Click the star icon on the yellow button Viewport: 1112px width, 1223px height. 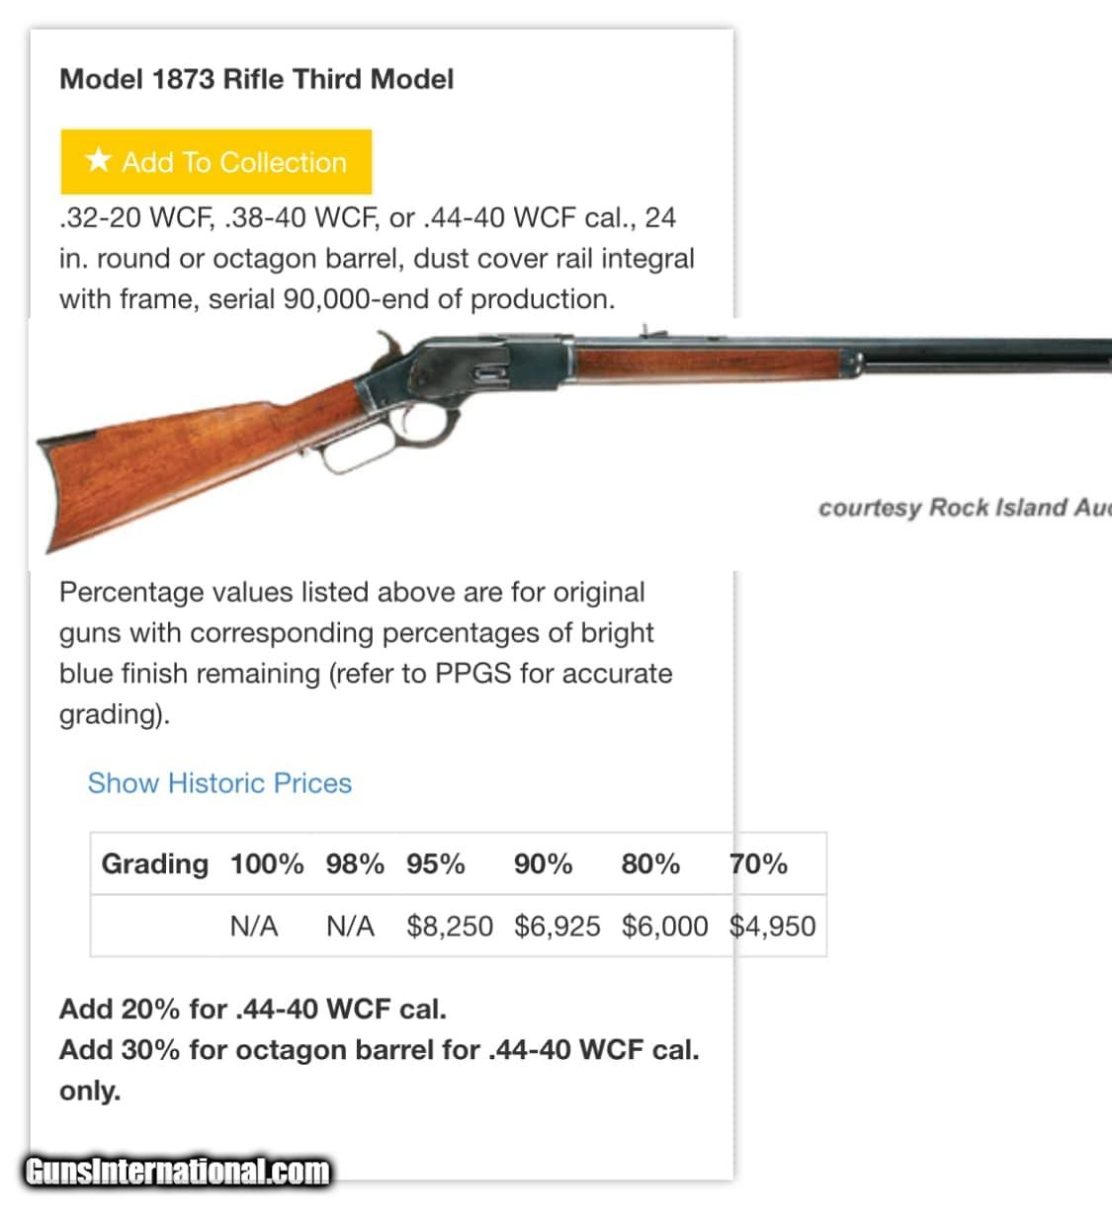tap(98, 160)
